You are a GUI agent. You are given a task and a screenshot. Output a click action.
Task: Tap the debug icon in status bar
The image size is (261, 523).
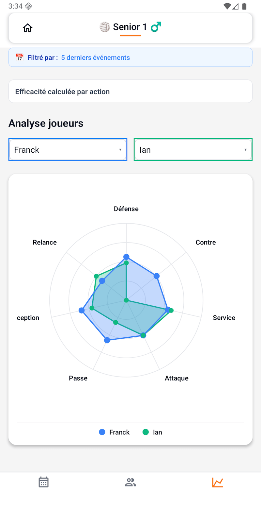tap(29, 6)
